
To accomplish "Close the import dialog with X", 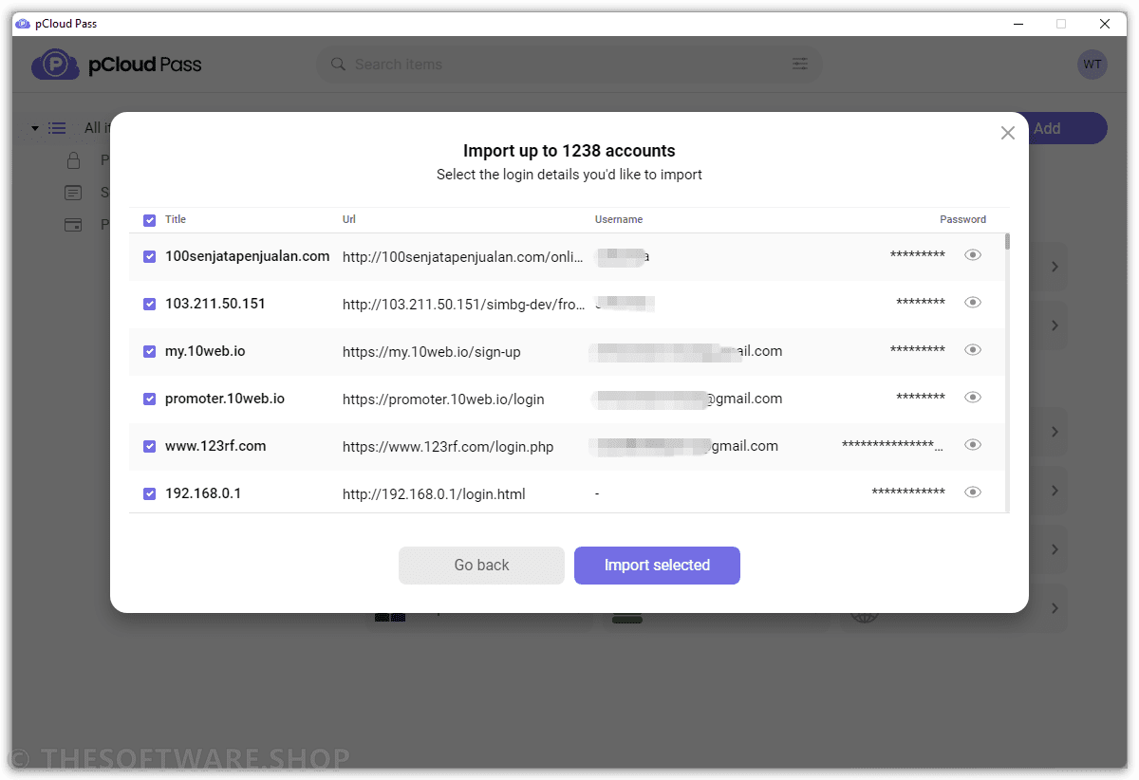I will click(1008, 133).
